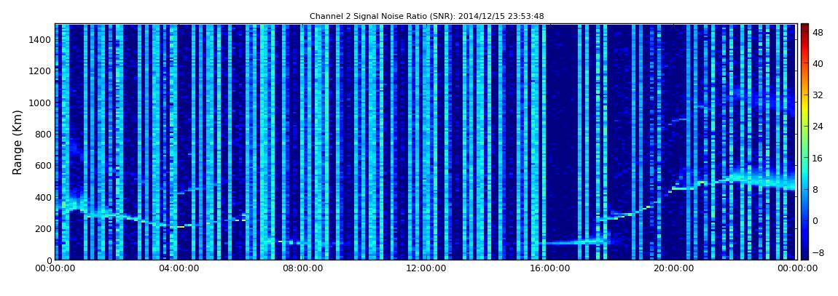
Task: Click the y-axis tick label '400'
Action: pyautogui.click(x=43, y=197)
